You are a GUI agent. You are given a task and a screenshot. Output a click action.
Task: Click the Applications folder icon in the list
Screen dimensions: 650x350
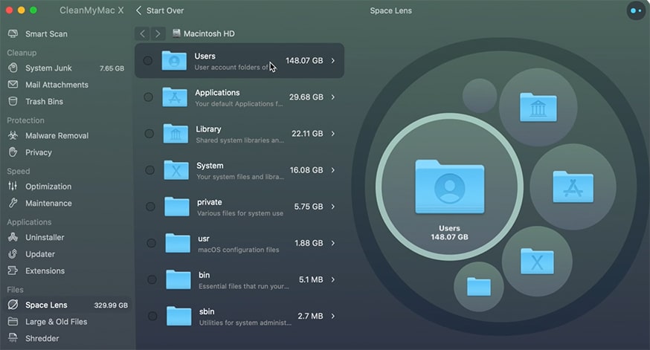coord(175,97)
